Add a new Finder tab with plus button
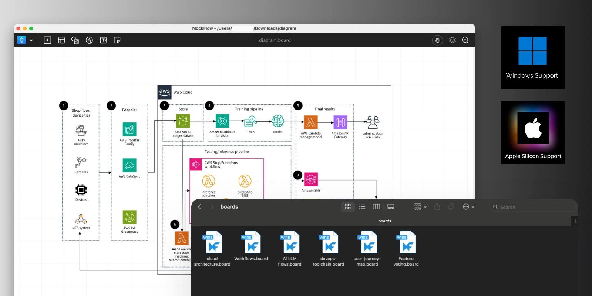The image size is (592, 296). [x=575, y=221]
